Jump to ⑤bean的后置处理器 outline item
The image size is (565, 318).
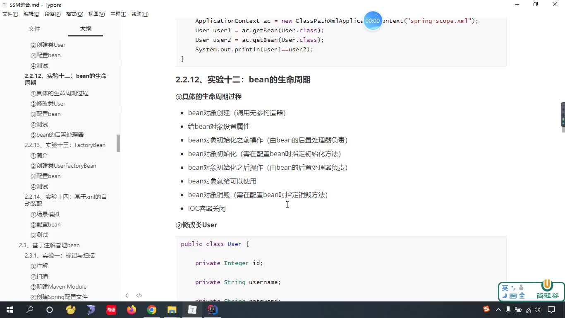[57, 135]
